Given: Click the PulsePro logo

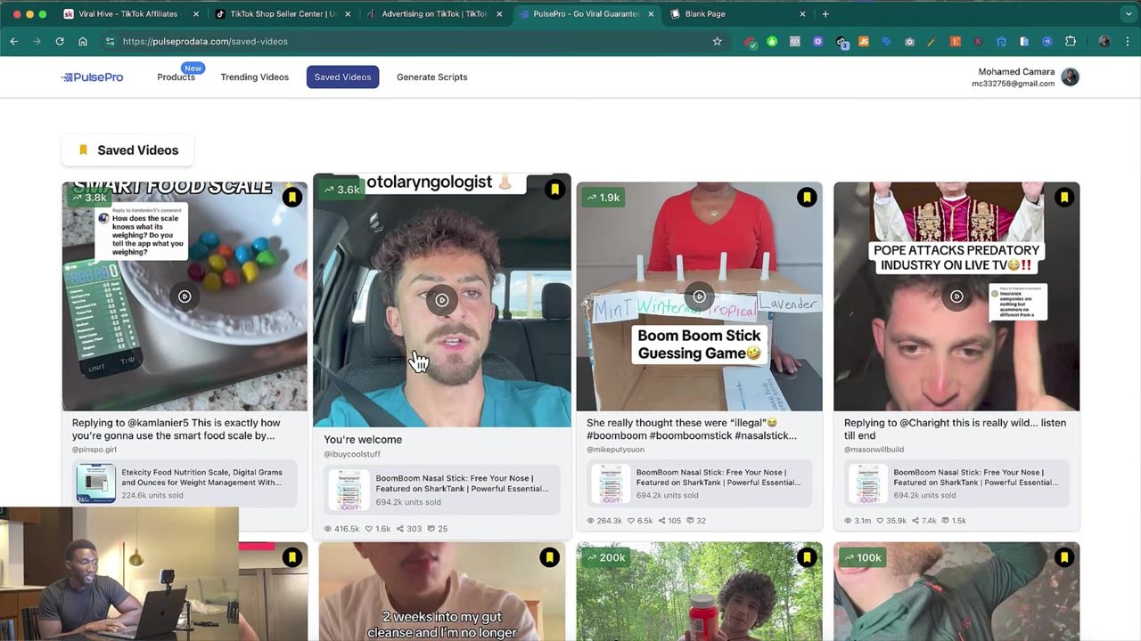Looking at the screenshot, I should (x=93, y=77).
